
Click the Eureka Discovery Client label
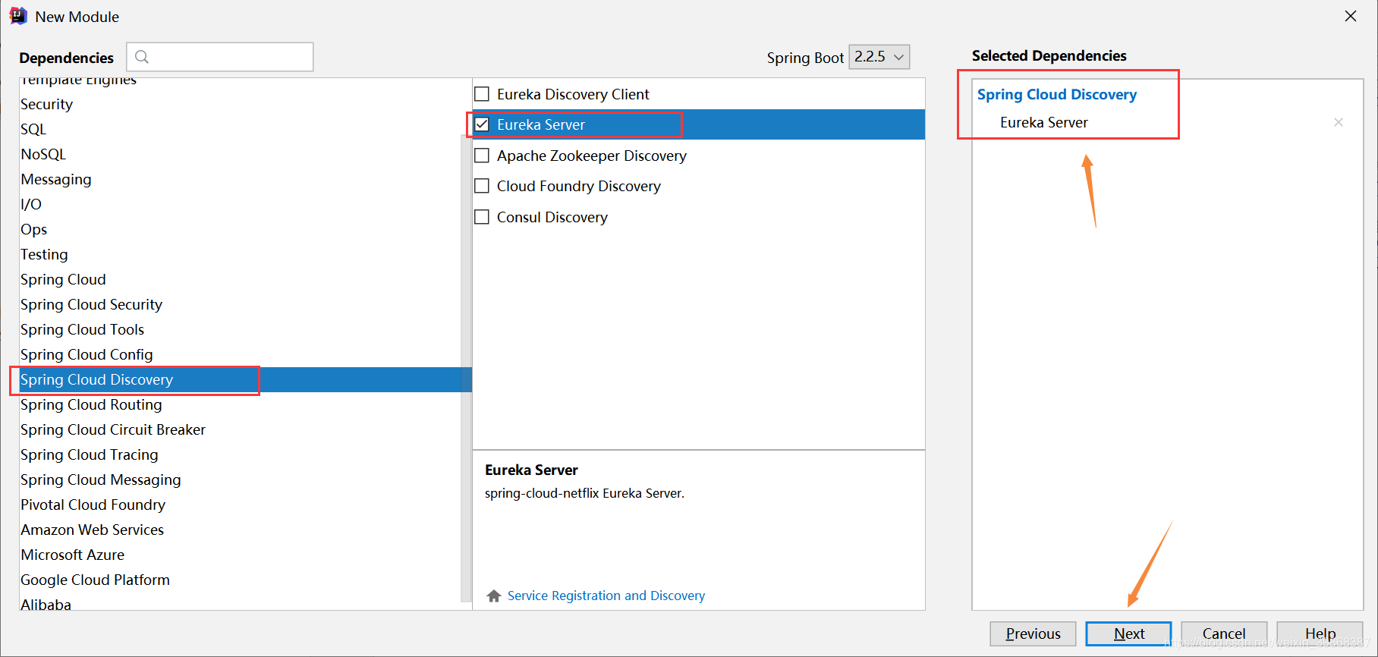573,94
